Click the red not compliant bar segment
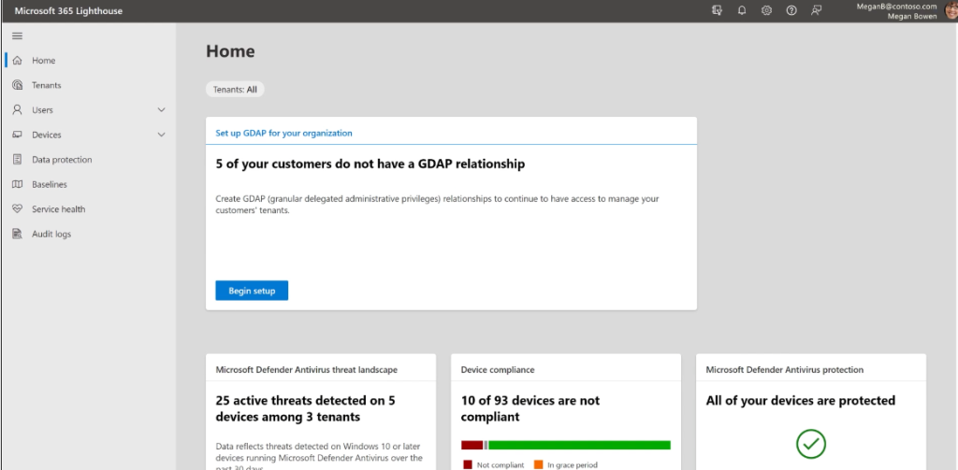 click(x=472, y=445)
